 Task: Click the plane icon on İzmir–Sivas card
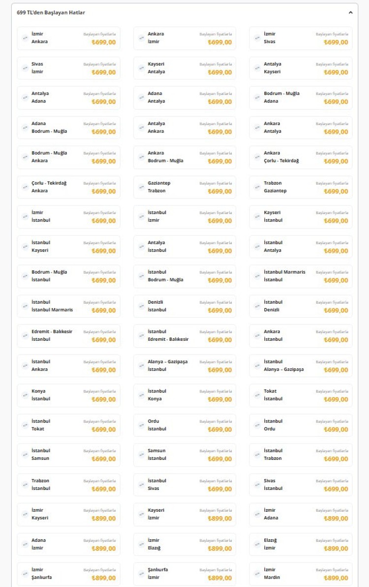[x=257, y=38]
